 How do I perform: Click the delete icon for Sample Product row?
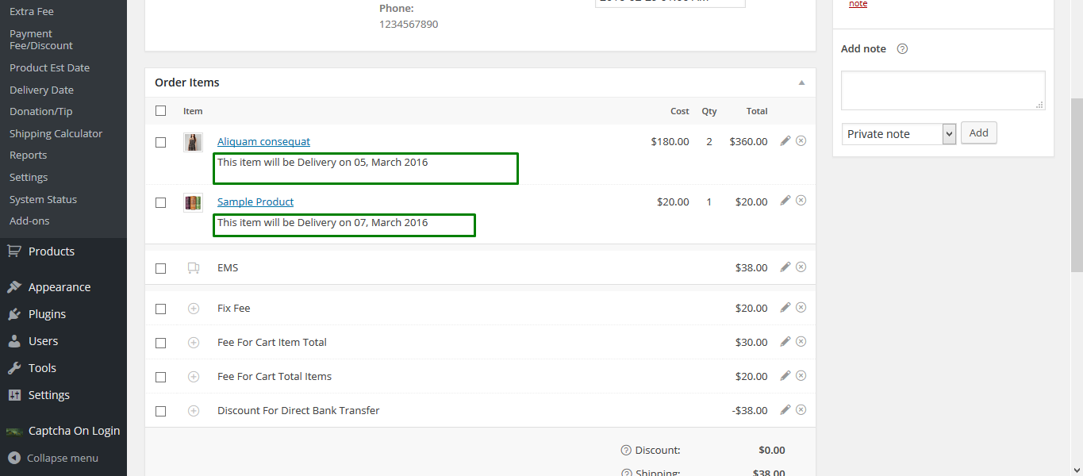(x=801, y=201)
